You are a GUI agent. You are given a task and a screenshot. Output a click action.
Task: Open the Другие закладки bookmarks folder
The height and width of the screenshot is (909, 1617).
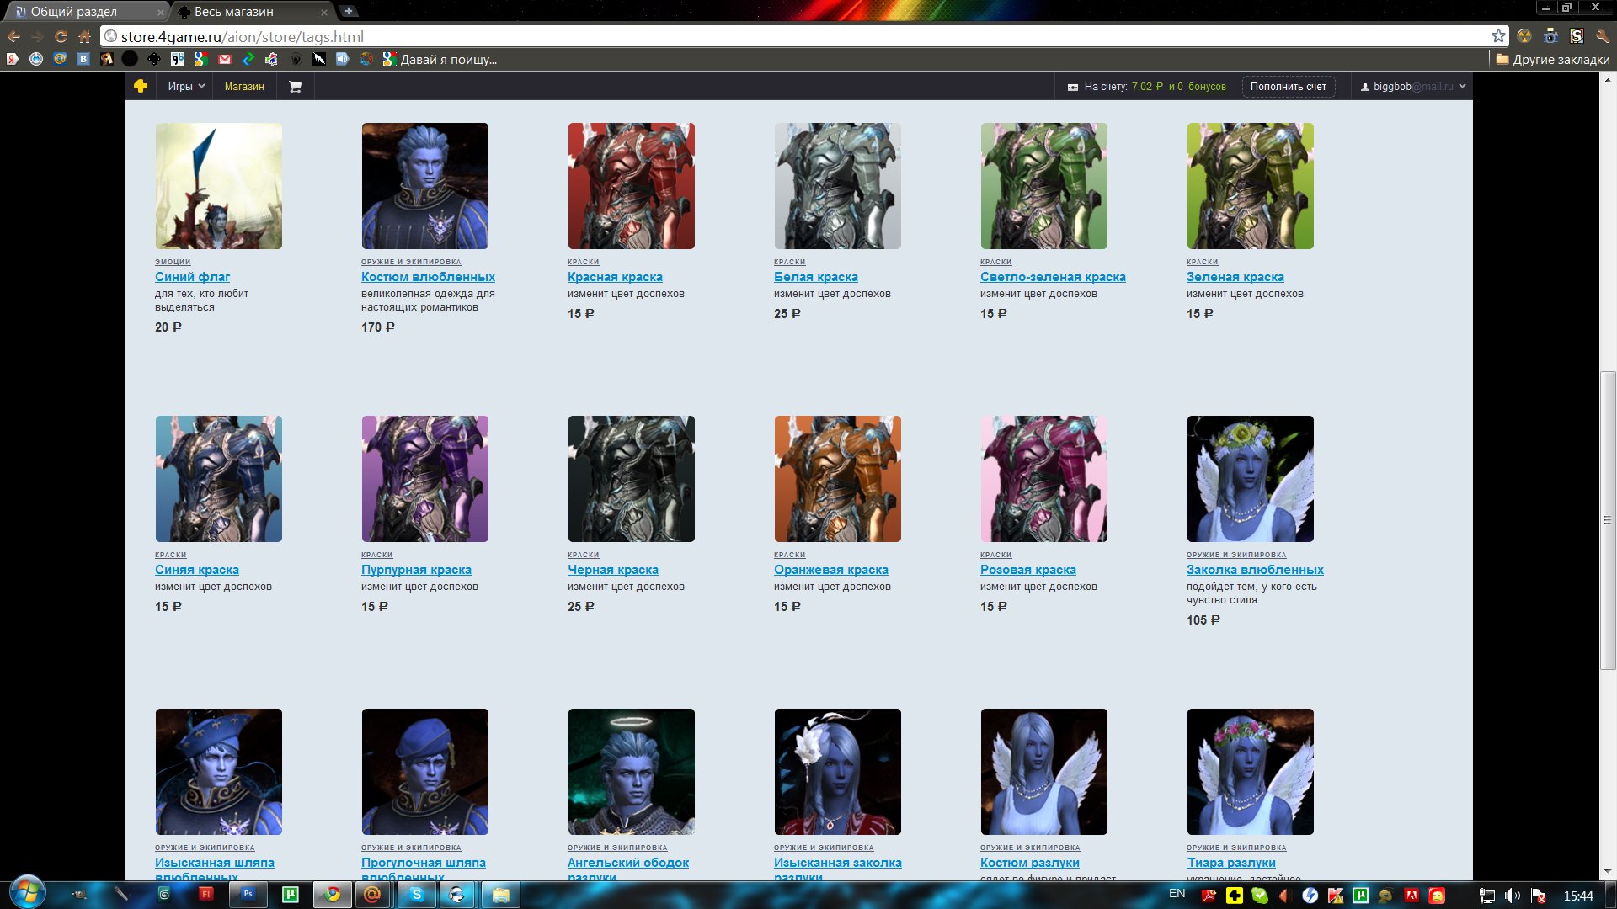tap(1552, 60)
